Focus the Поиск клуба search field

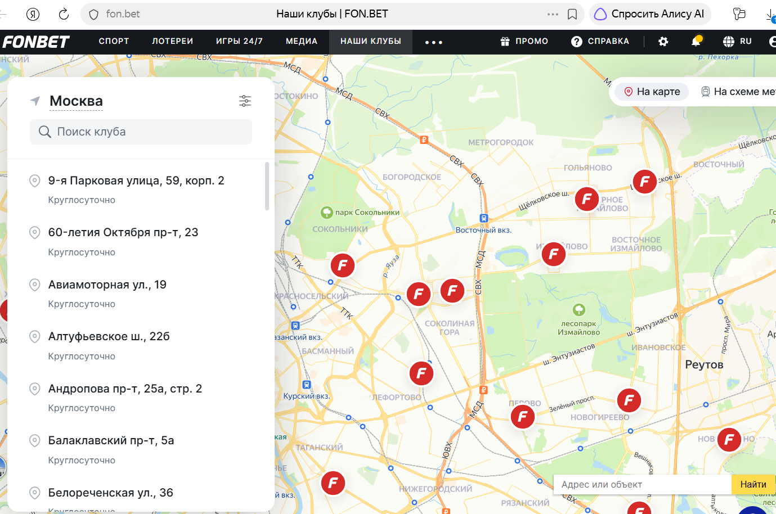coord(141,132)
